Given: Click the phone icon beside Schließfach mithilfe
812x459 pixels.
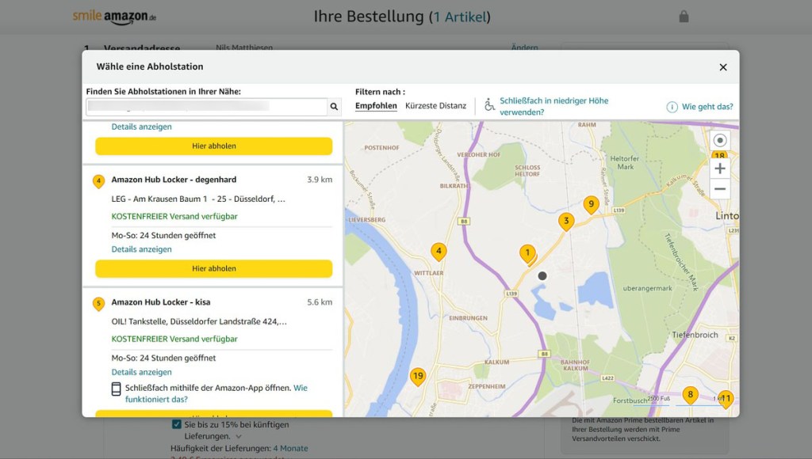Looking at the screenshot, I should click(x=116, y=389).
